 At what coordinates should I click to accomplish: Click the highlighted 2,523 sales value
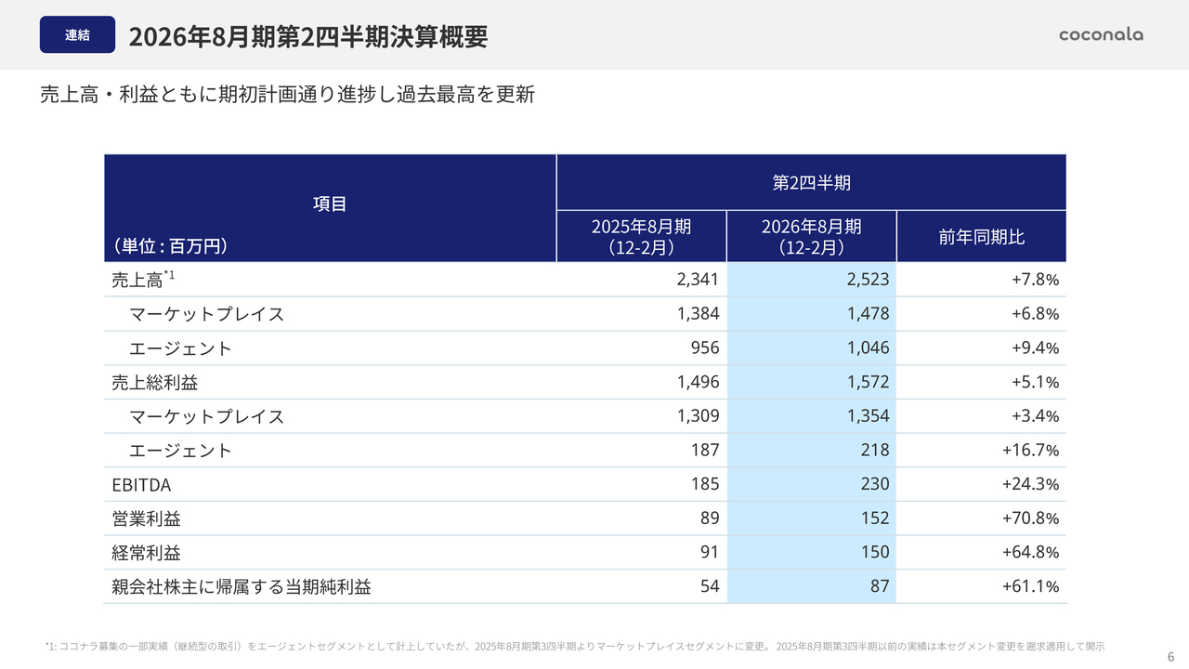(x=868, y=280)
